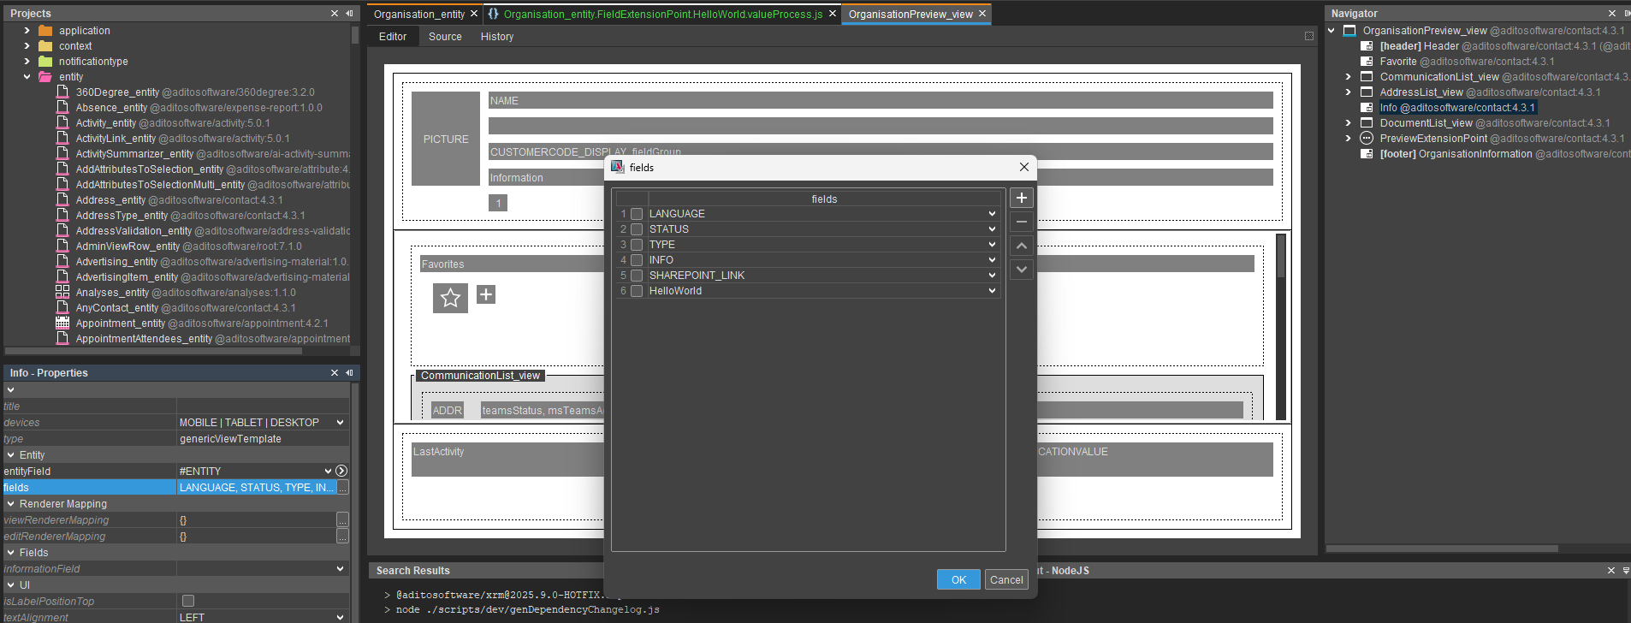Screen dimensions: 1631x623
Task: Check the HelloWorld field checkbox
Action: pos(637,291)
